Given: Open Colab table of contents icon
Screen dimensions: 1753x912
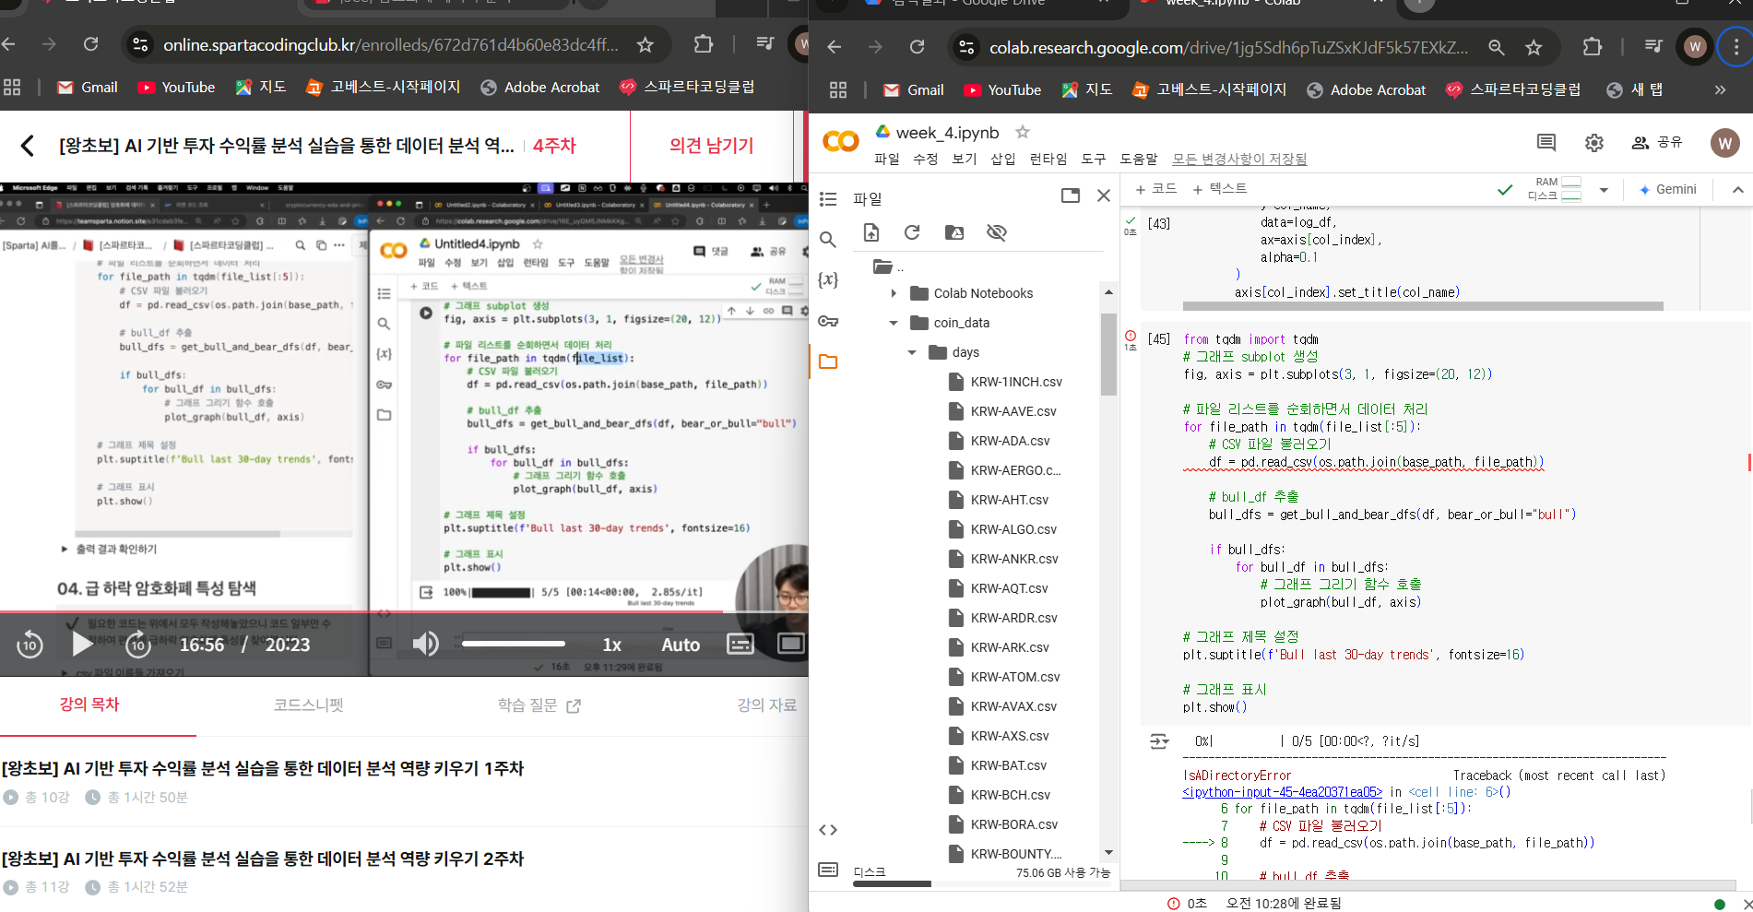Looking at the screenshot, I should (x=828, y=199).
